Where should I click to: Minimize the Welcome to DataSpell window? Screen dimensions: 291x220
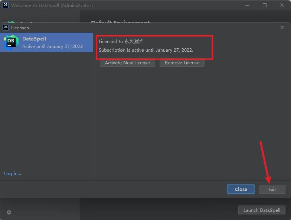point(247,5)
